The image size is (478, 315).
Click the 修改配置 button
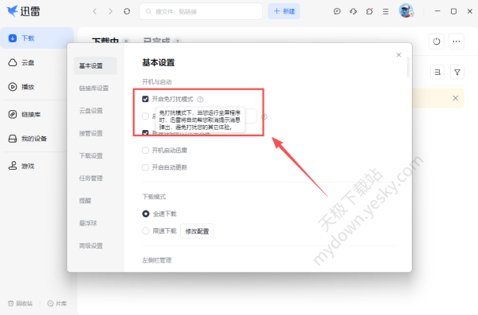197,231
